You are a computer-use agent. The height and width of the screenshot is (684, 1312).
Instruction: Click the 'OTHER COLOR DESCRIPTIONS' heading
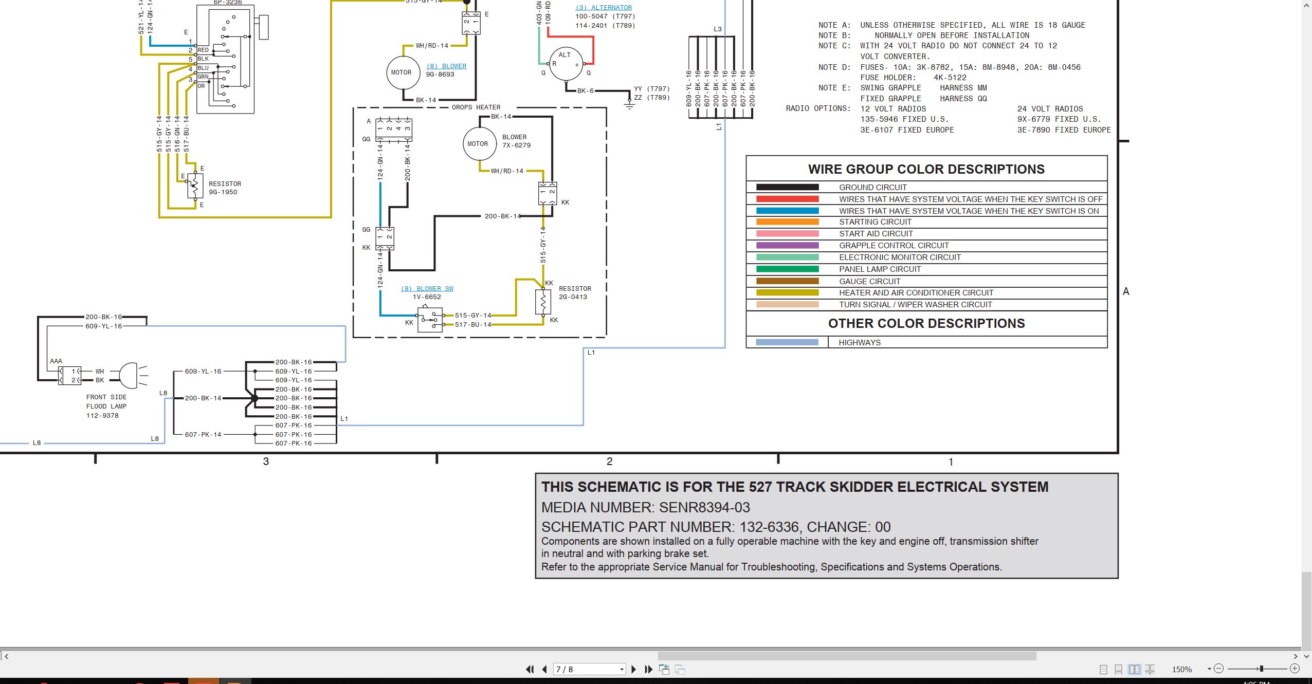[926, 323]
